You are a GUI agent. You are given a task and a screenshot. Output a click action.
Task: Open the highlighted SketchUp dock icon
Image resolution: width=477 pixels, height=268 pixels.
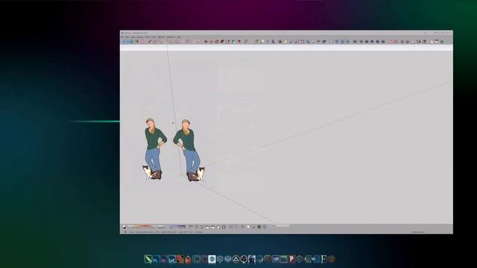point(212,259)
